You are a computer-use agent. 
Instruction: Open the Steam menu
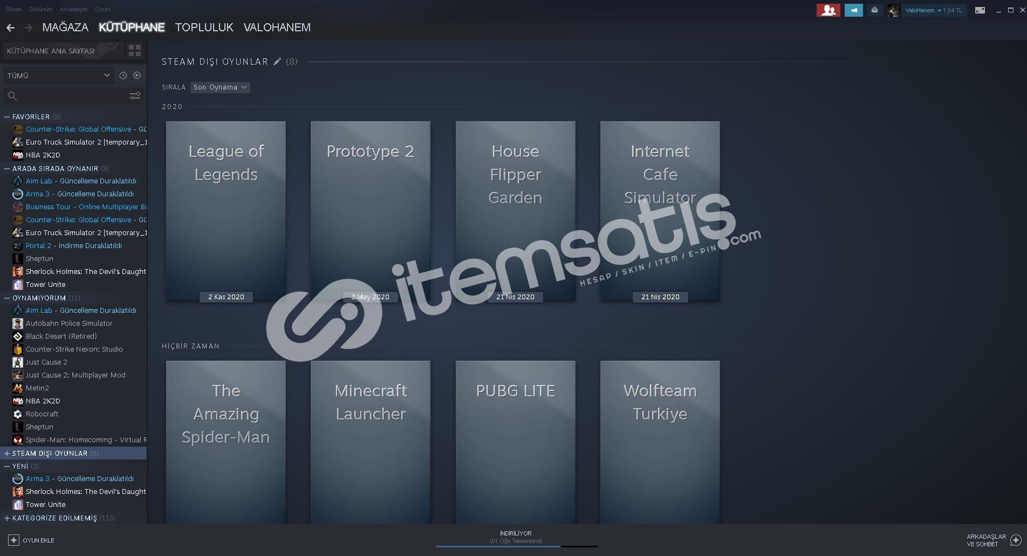pos(13,9)
